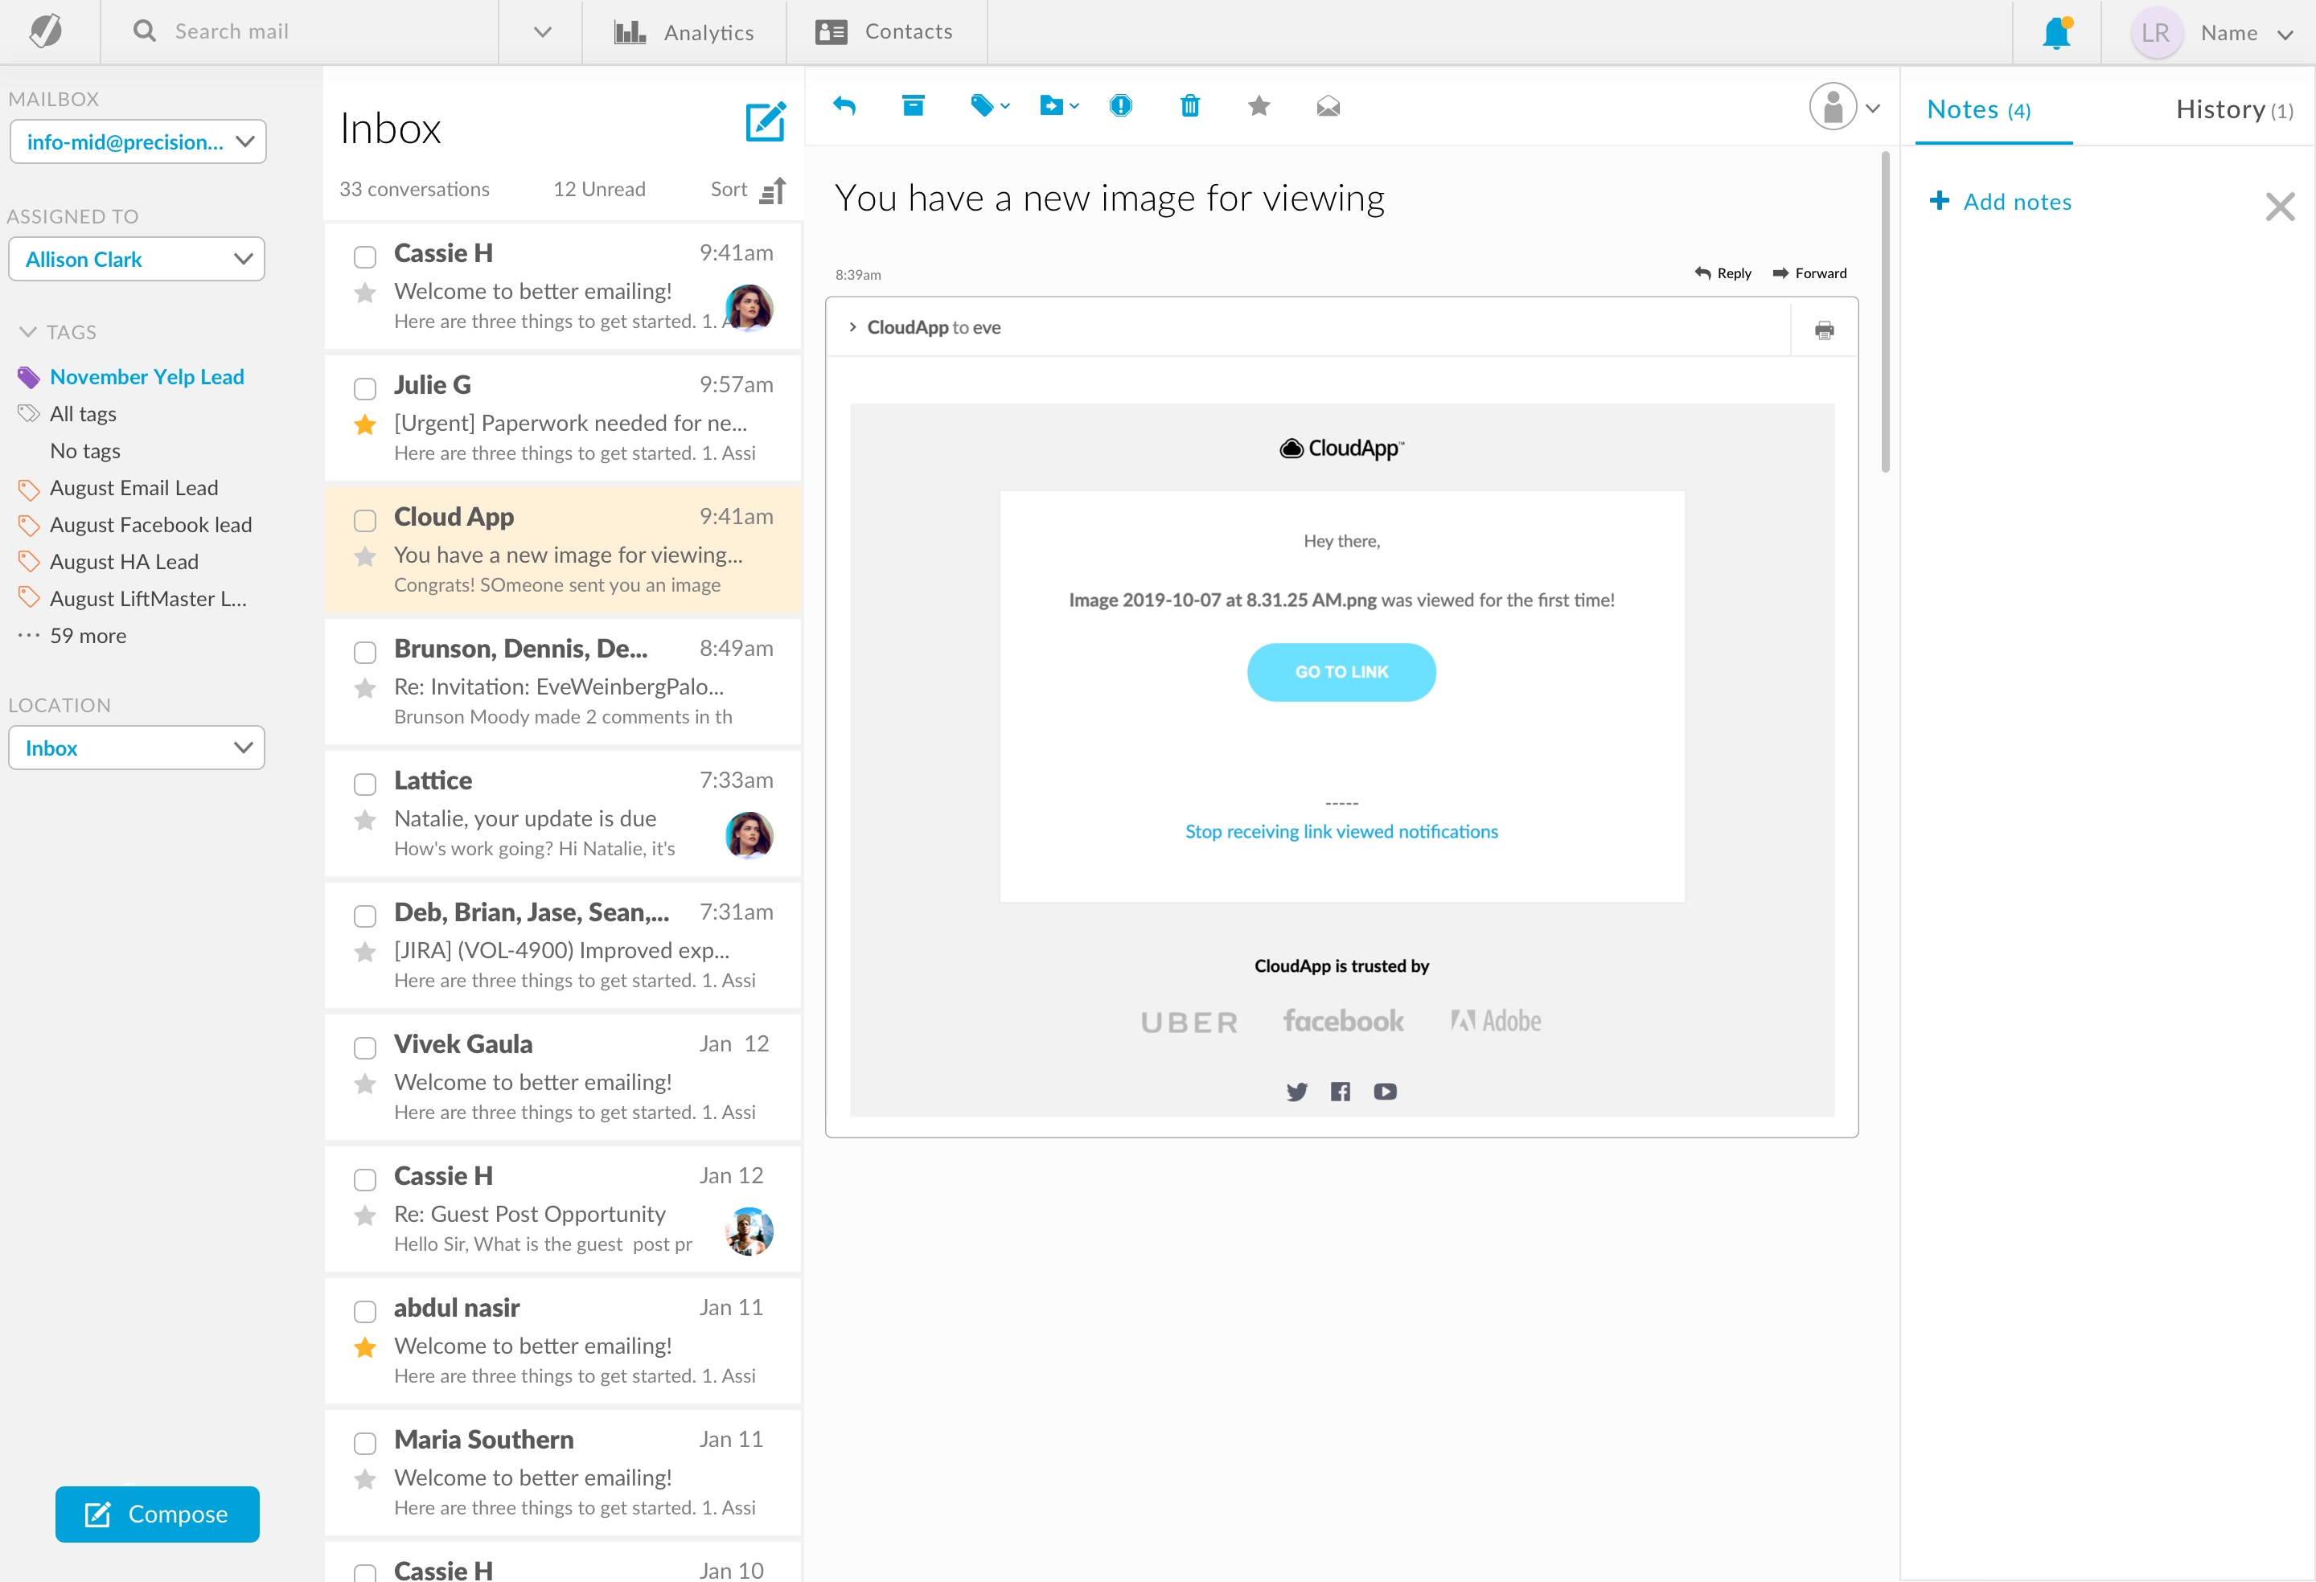
Task: Click the email pane scrollbar
Action: 1884,312
